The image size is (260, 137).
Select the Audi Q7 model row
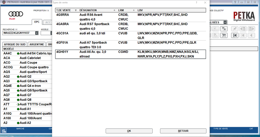tap(27, 95)
